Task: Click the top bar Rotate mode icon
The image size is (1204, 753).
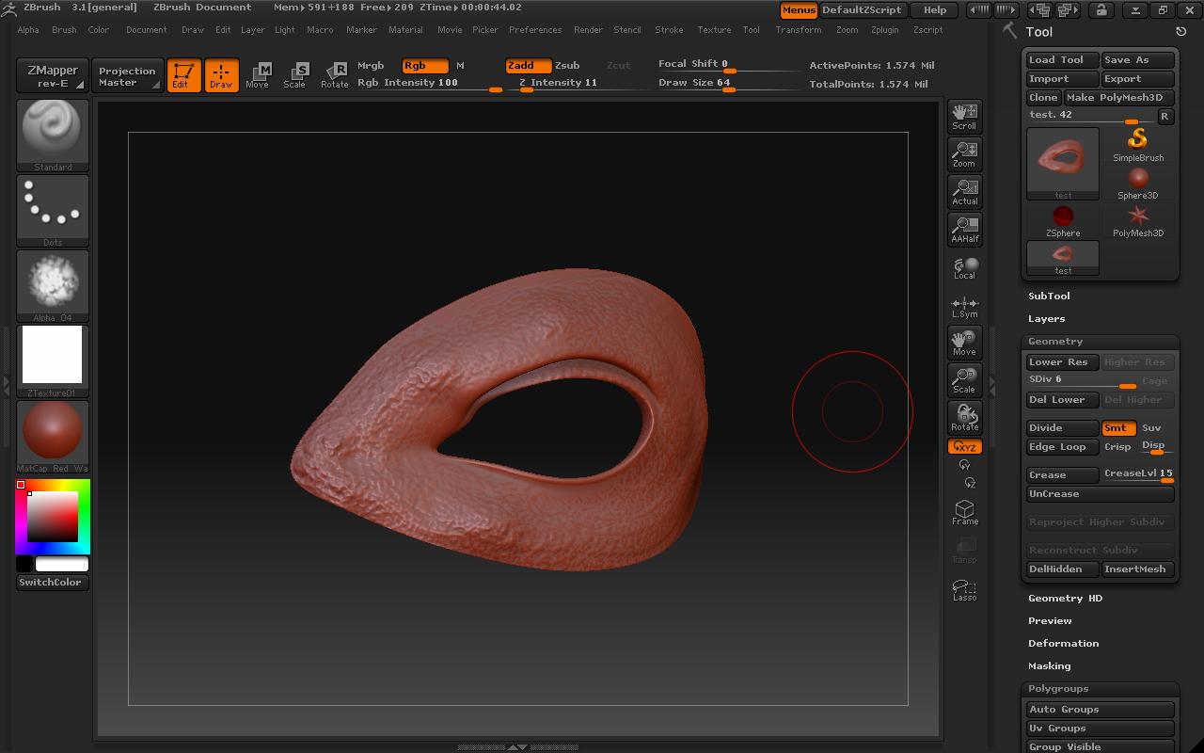Action: (x=334, y=75)
